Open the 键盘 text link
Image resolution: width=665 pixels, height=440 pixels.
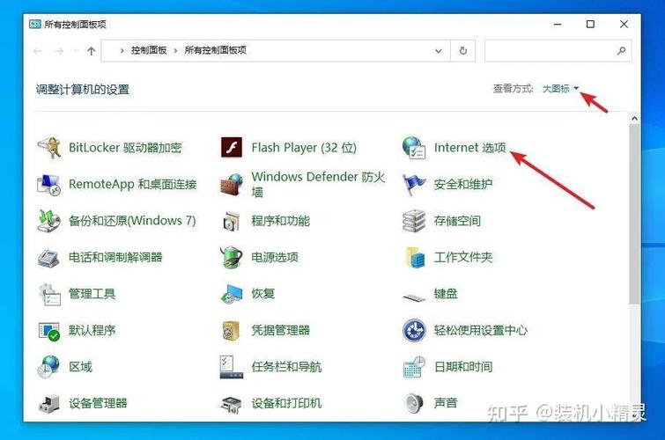pyautogui.click(x=446, y=294)
